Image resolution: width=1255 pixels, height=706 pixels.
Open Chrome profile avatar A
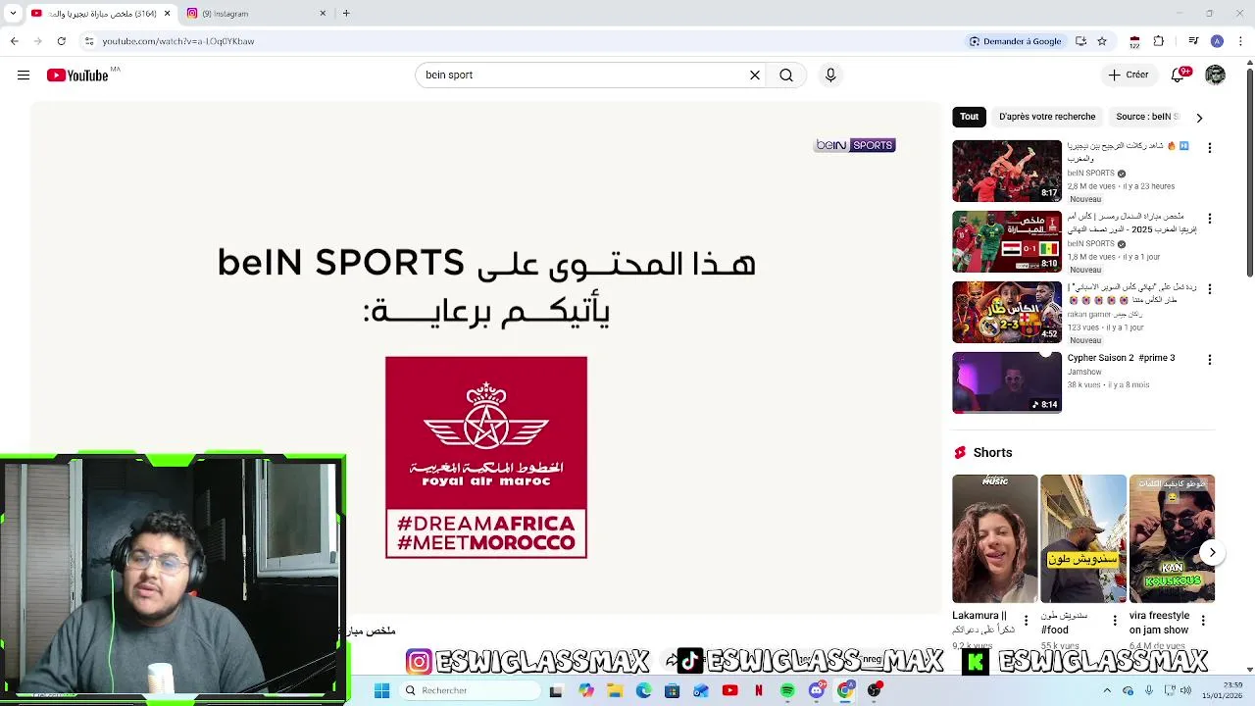coord(1217,41)
